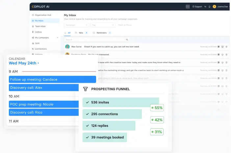This screenshot has height=153, width=231.
Task: Toggle the 536 invites checkmark
Action: [87, 102]
